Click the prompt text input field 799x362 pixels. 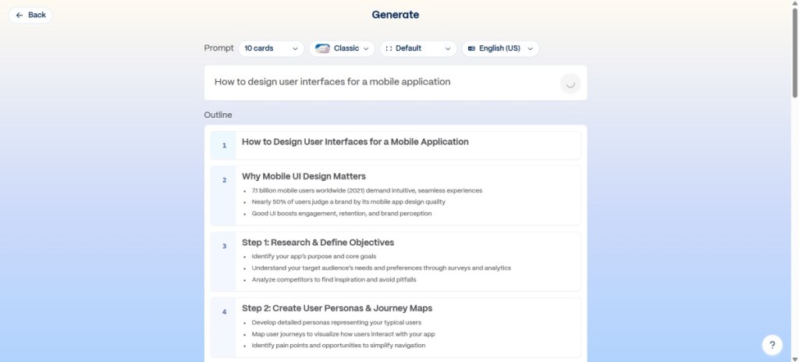pyautogui.click(x=396, y=83)
